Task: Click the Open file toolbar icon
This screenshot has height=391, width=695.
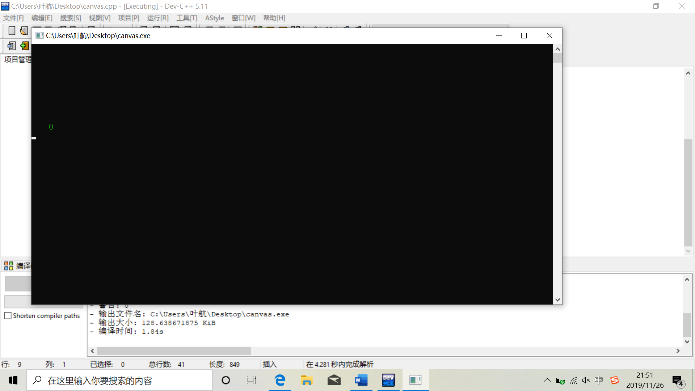Action: 24,31
